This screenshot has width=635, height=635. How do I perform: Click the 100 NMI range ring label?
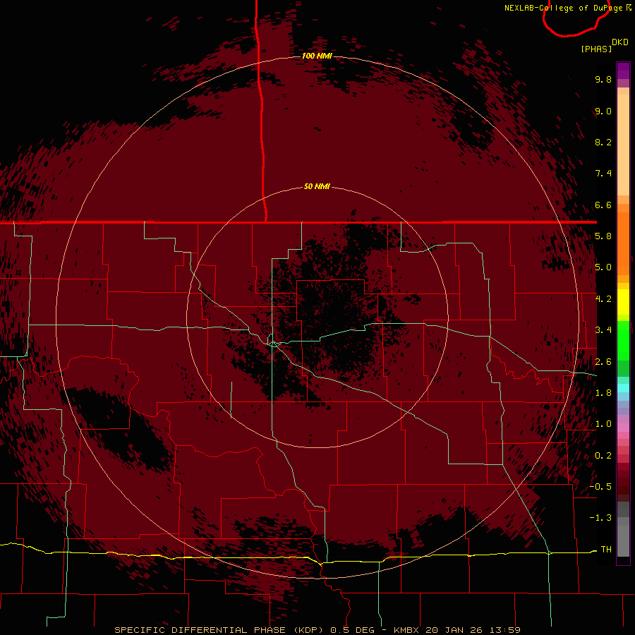(317, 56)
